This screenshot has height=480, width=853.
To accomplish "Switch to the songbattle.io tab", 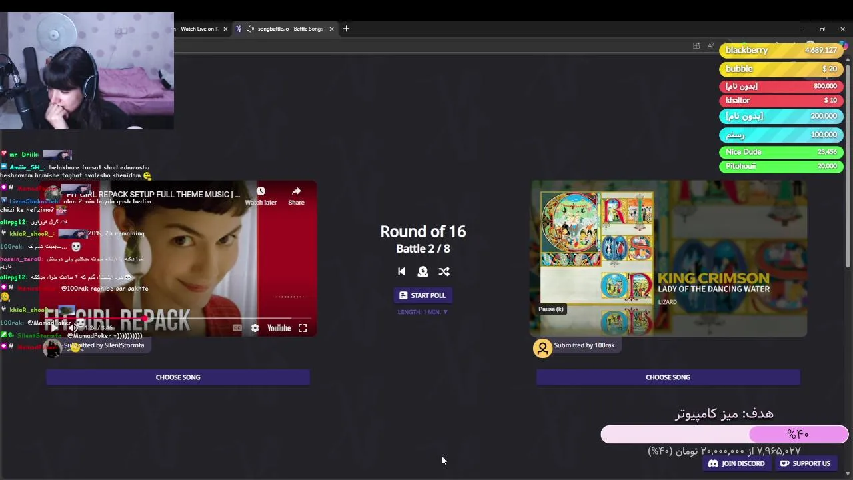I will [x=290, y=29].
